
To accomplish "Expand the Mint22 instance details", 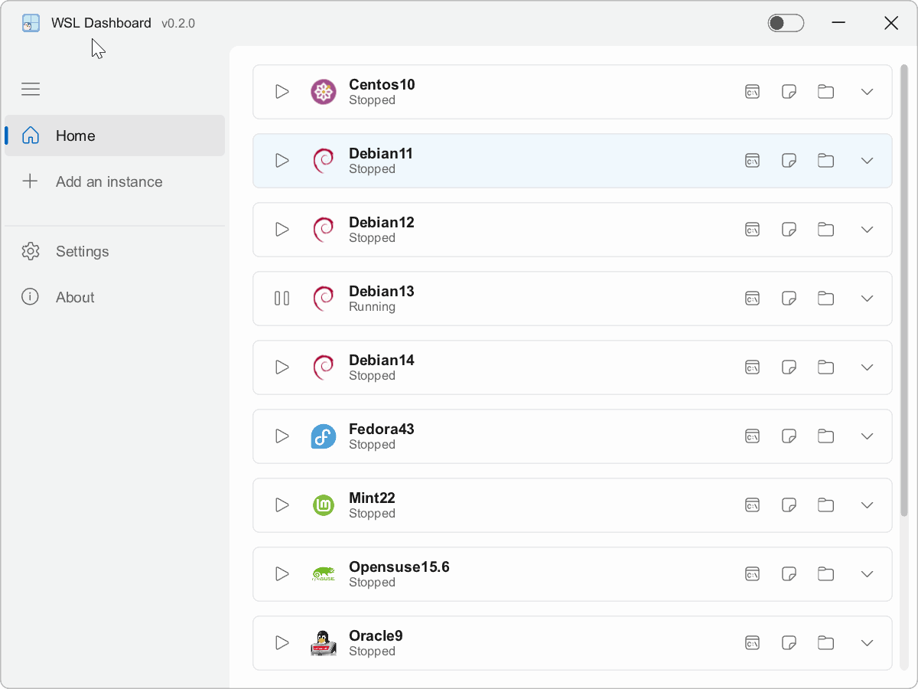I will (x=867, y=505).
